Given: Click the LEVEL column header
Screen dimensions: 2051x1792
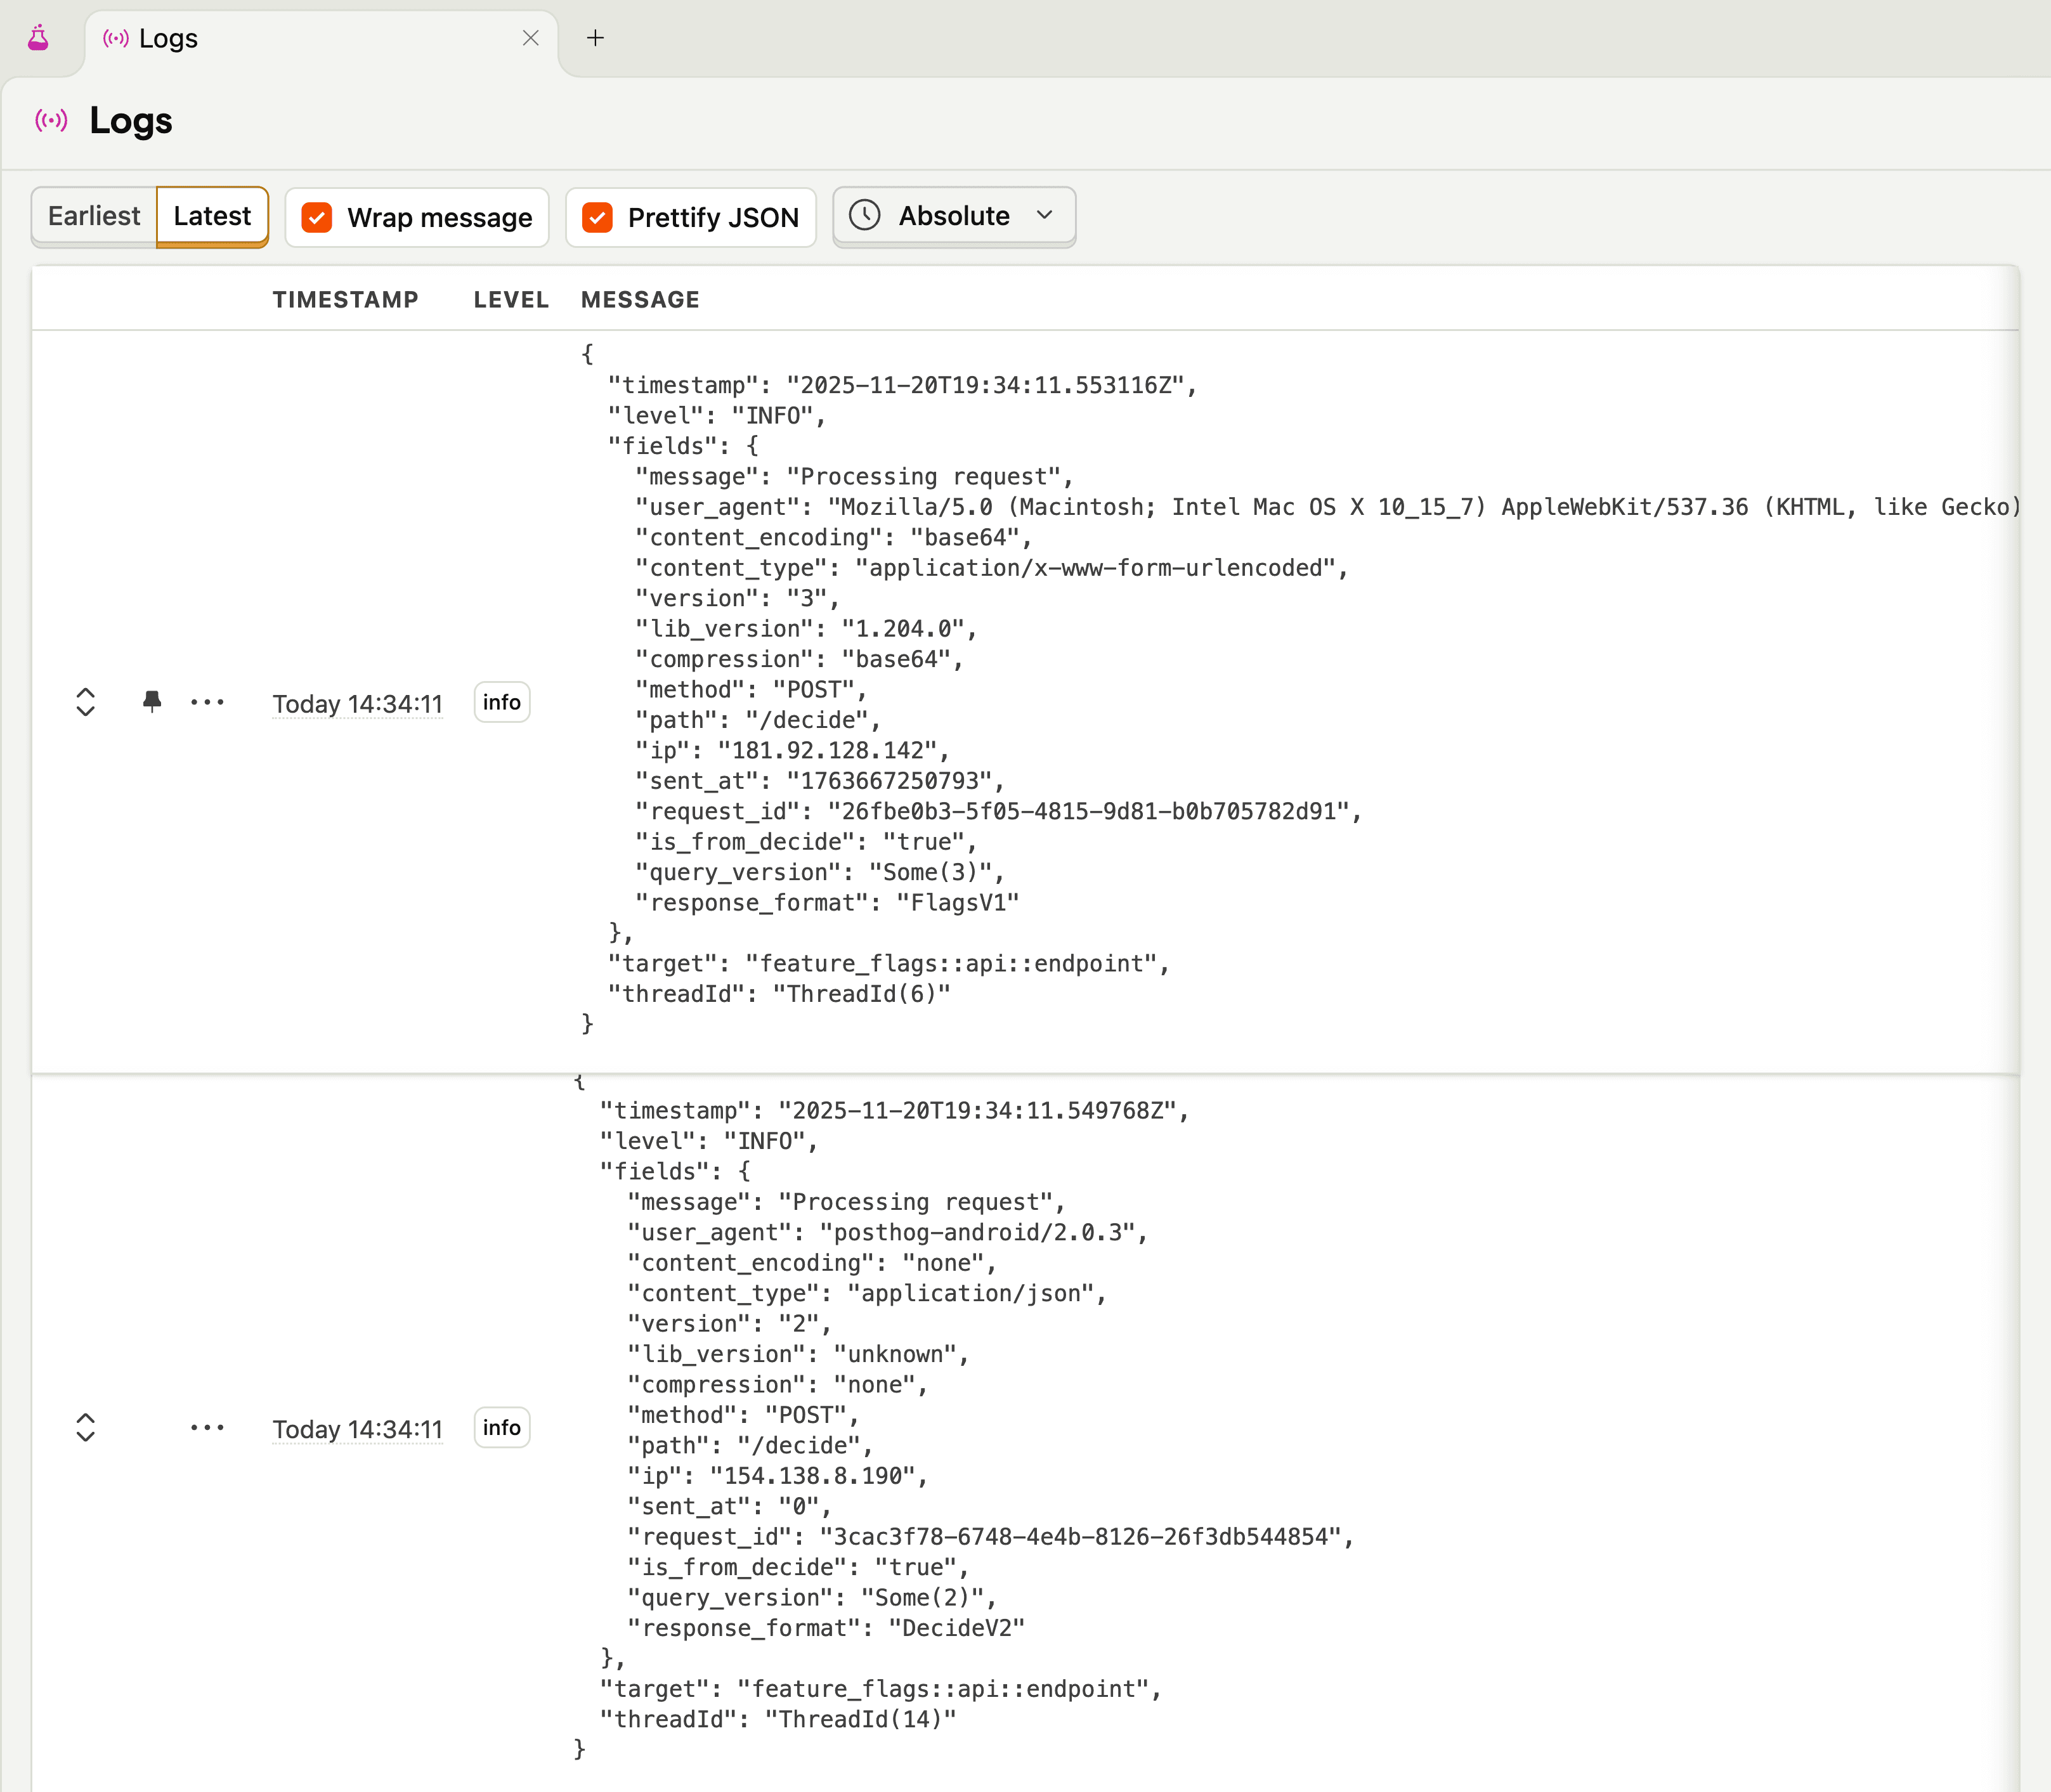Looking at the screenshot, I should (x=511, y=300).
